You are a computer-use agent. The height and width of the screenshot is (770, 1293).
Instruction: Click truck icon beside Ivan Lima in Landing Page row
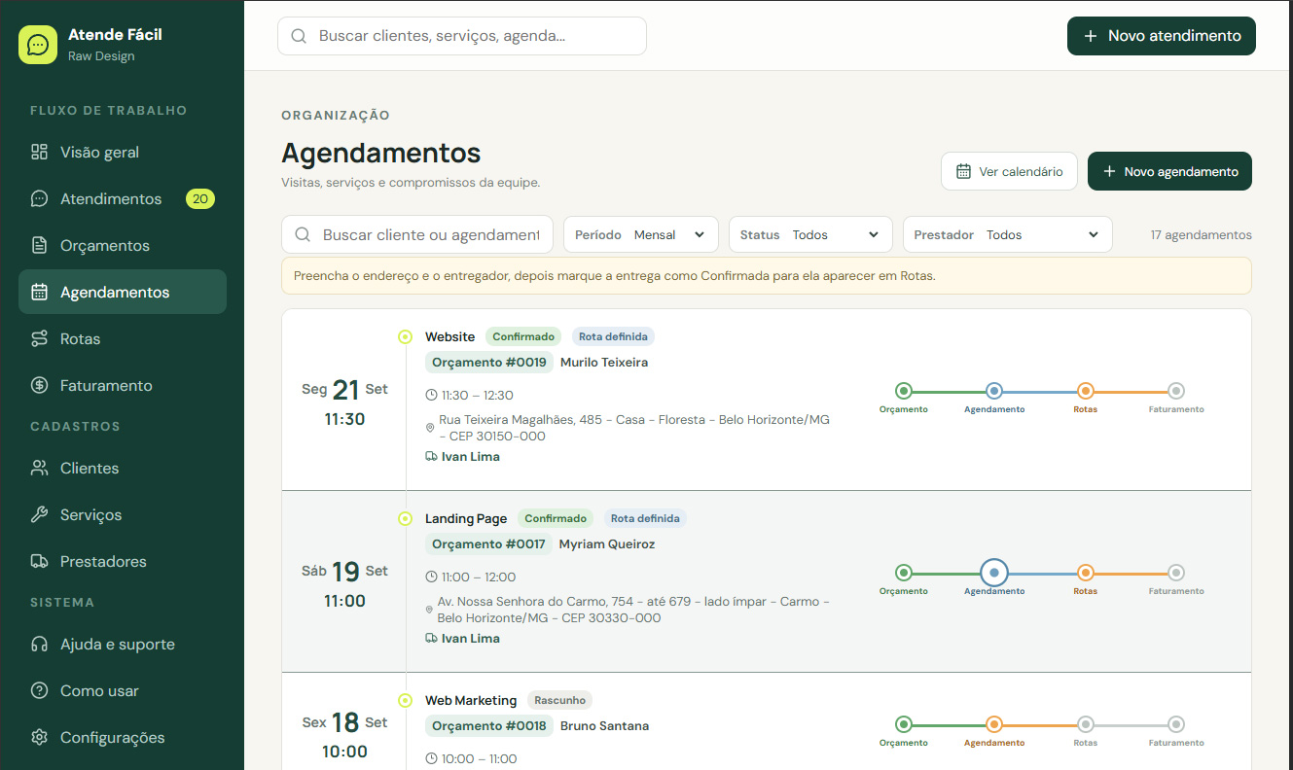[431, 639]
